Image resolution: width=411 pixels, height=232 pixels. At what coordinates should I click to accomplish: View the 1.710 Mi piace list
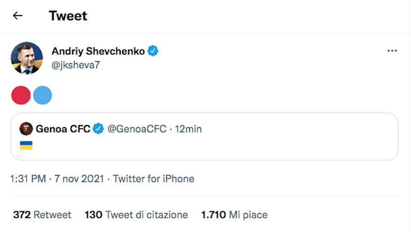coord(234,215)
